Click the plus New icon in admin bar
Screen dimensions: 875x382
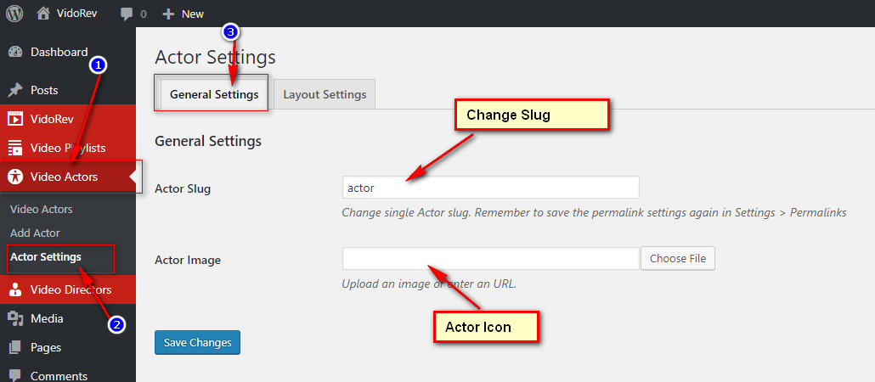[168, 14]
